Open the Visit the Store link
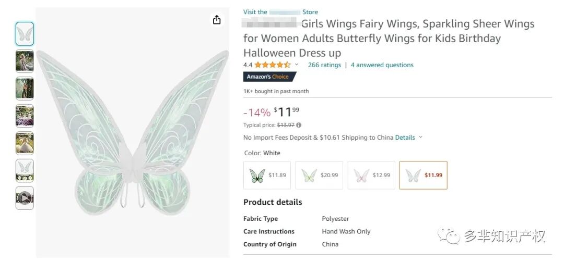 [x=280, y=12]
